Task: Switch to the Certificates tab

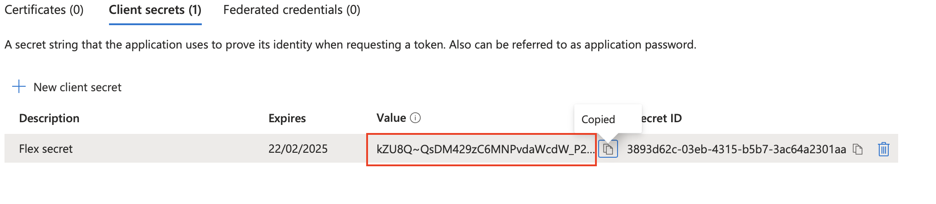Action: click(44, 10)
